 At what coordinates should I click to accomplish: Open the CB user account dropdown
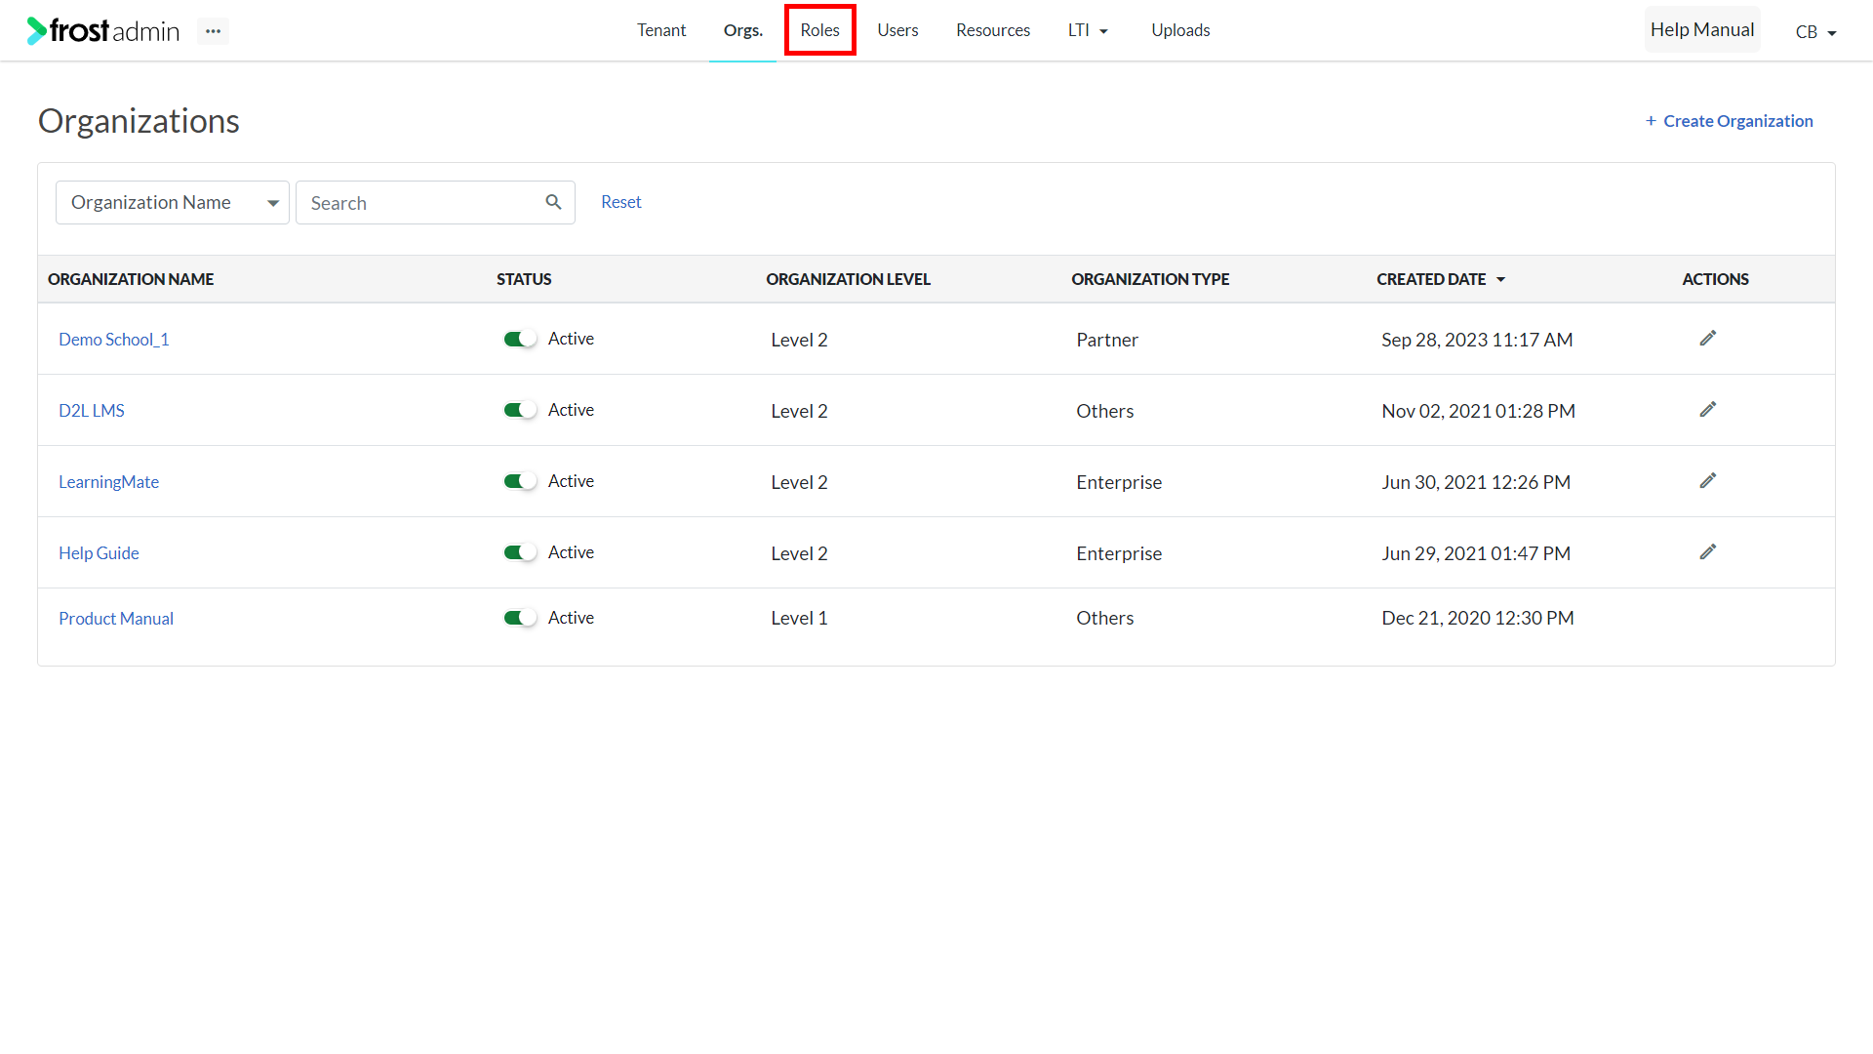(1815, 31)
